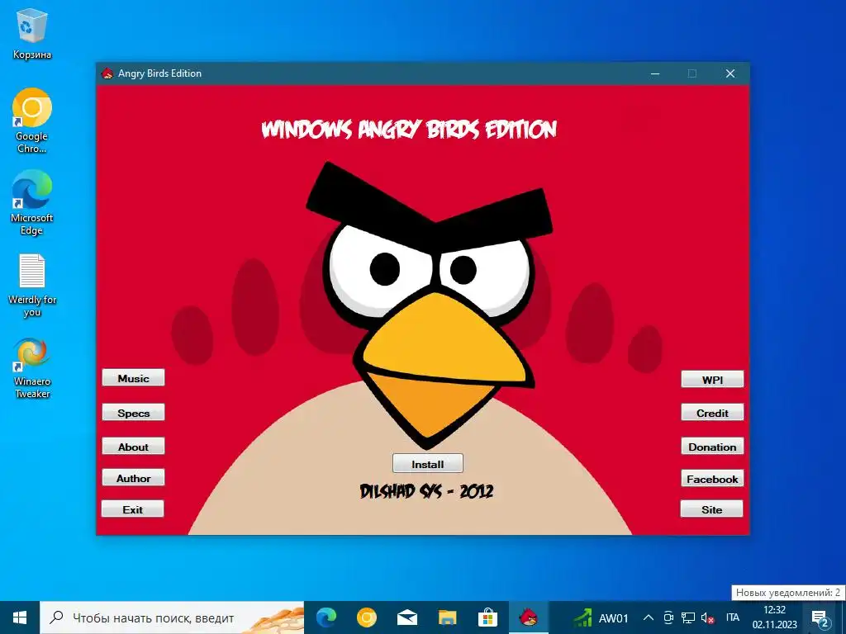Screen dimensions: 846x634
Task: Open the clock showing 12:32
Action: [x=774, y=617]
